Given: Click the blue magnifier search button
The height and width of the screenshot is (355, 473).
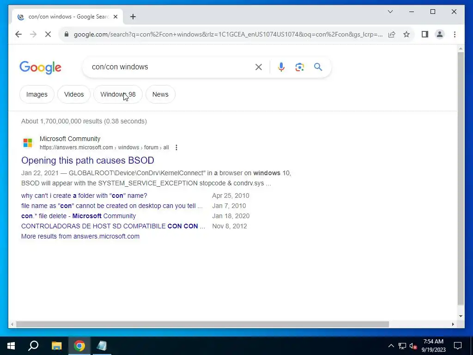Looking at the screenshot, I should [318, 67].
